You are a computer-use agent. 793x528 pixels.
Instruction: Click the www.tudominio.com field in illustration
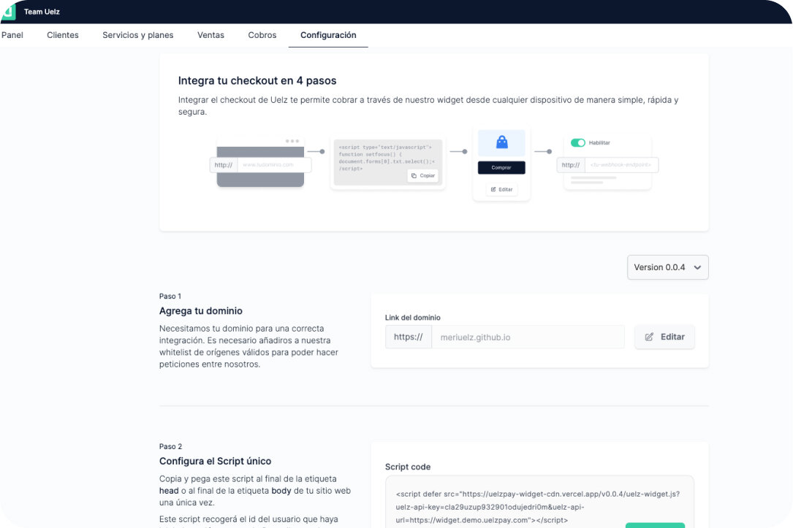click(x=274, y=165)
